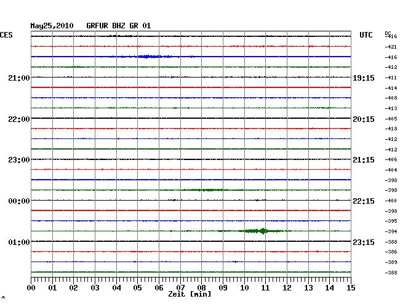Click the blue seismic burst near minute 05
Image resolution: width=400 pixels, height=304 pixels.
(x=150, y=57)
